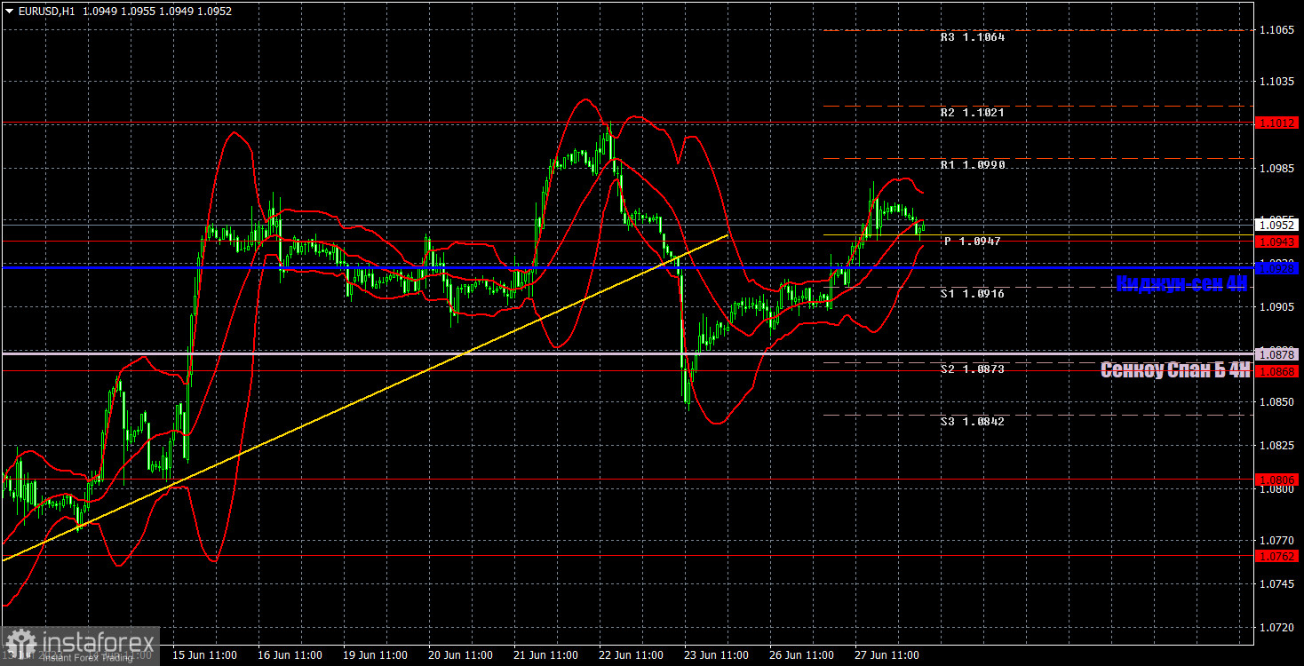Viewport: 1304px width, 666px height.
Task: Select the R3 1.1064 pivot label
Action: coord(973,38)
